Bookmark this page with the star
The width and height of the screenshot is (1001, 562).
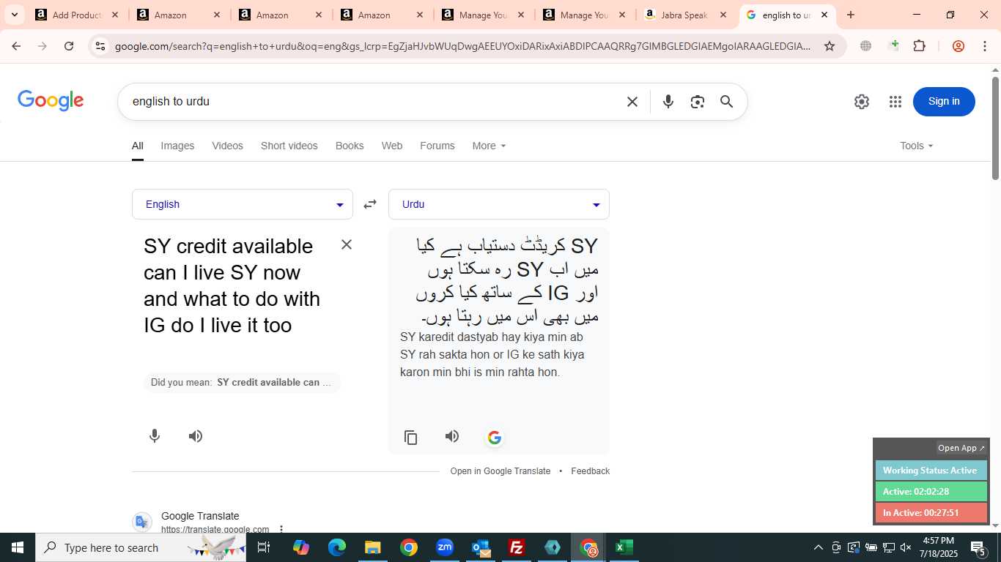[830, 46]
